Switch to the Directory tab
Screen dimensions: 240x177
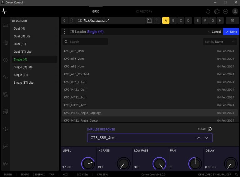tap(144, 12)
